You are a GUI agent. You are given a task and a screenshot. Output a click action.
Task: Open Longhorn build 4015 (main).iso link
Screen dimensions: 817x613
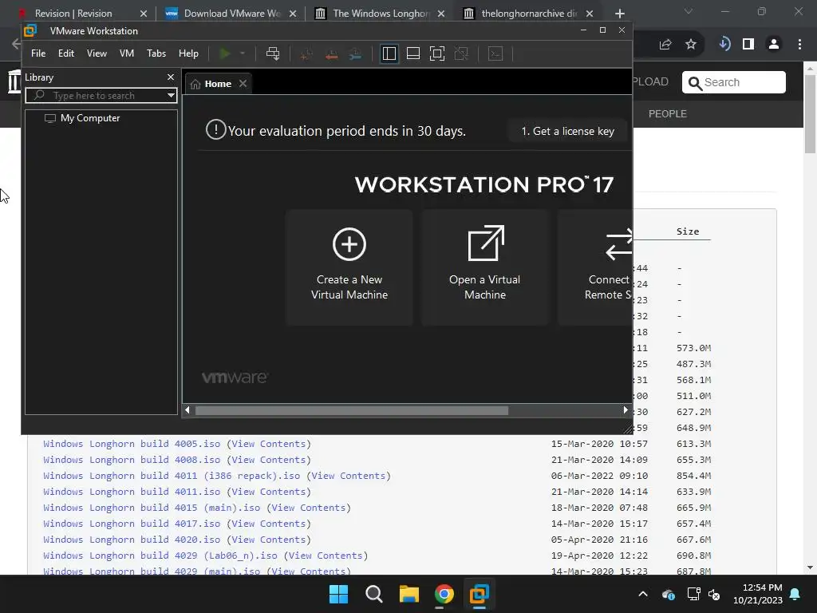pos(152,508)
